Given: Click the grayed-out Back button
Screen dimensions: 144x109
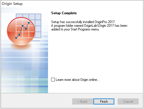Looking at the screenshot, I should point(83,102).
